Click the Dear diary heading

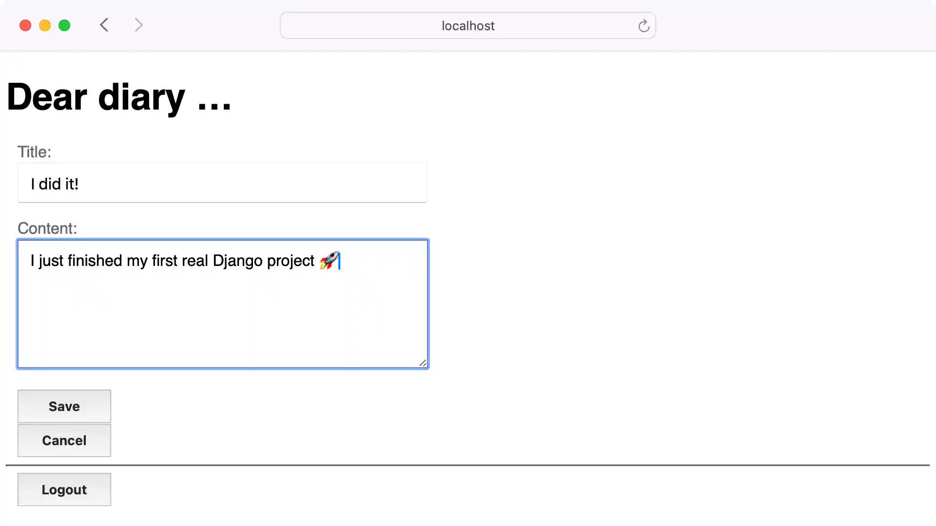coord(119,97)
